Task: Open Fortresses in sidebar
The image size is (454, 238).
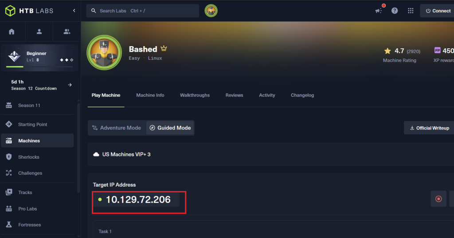Action: click(x=37, y=225)
